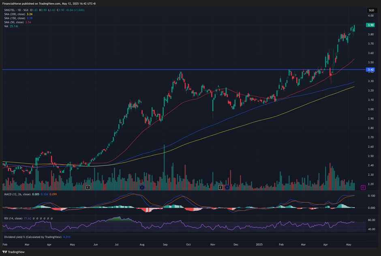Select the SMA (150, close) indicator legend
This screenshot has width=381, height=256.
coord(15,18)
